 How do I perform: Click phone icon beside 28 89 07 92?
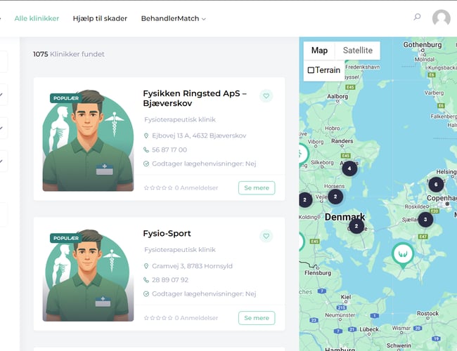(x=146, y=280)
